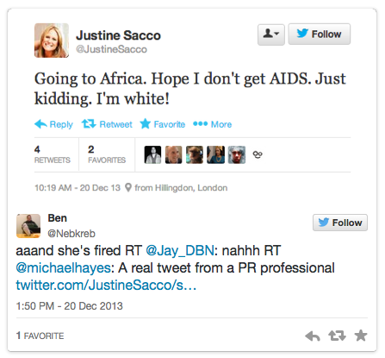The image size is (385, 358).
Task: Open Ben's profile avatar
Action: pos(28,226)
